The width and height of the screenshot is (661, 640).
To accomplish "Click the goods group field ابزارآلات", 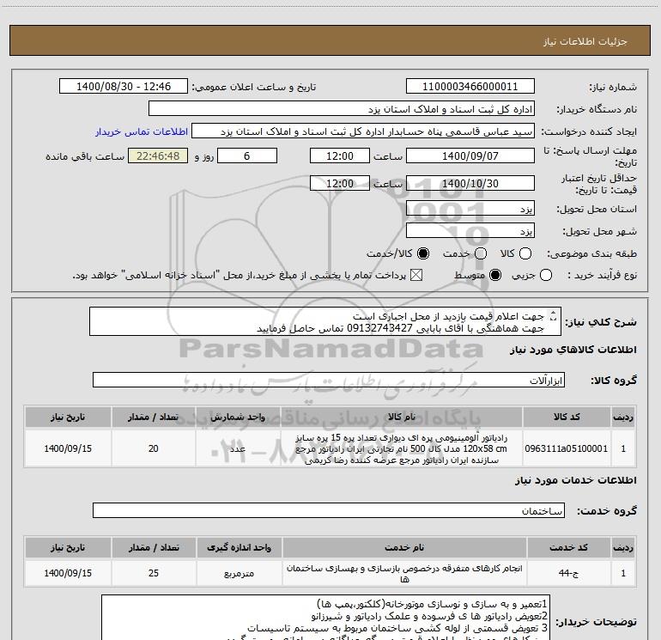I will tap(329, 380).
